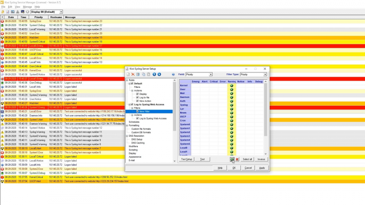365x205 pixels.
Task: Collapse Actions under the Default rule
Action: coord(132,90)
